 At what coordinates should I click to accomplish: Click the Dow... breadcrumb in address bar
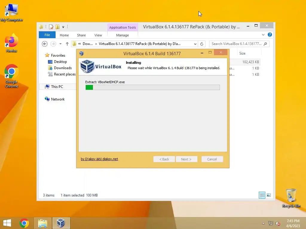point(88,44)
